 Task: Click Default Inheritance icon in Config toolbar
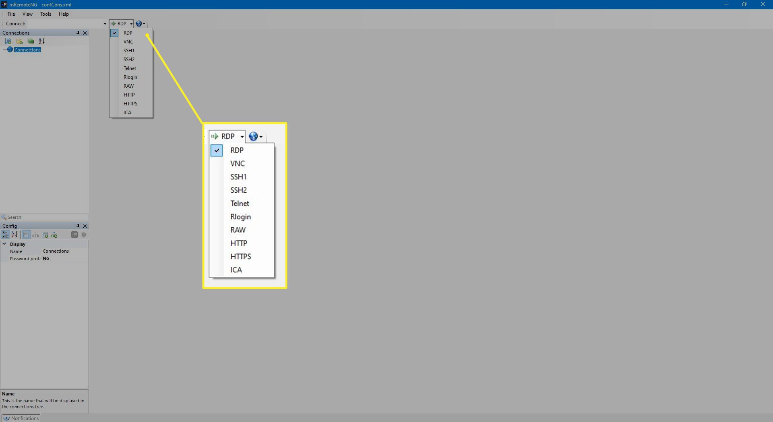point(54,235)
